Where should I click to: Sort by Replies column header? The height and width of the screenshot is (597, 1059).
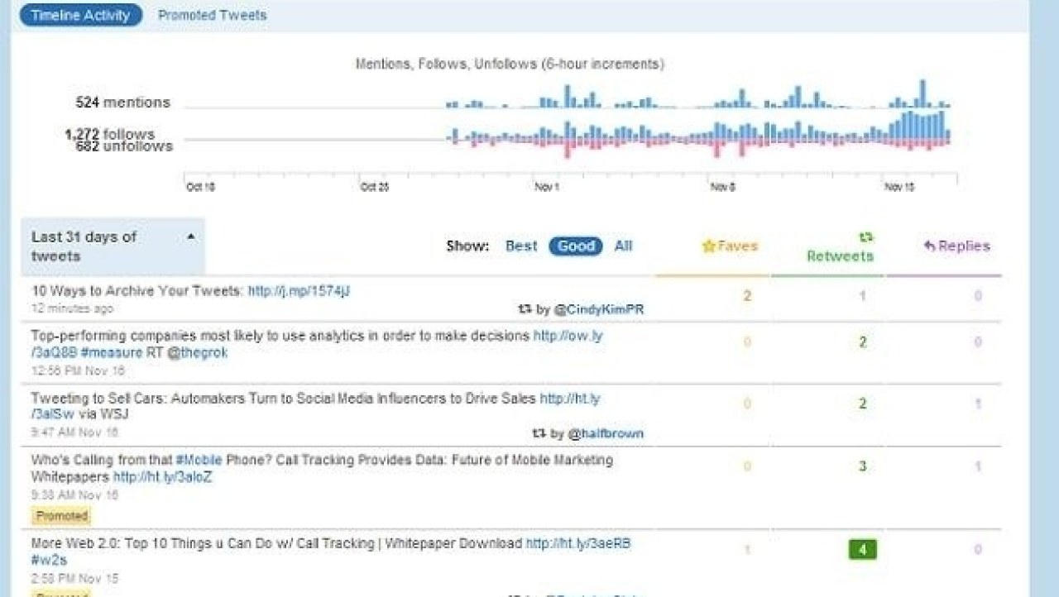[956, 246]
